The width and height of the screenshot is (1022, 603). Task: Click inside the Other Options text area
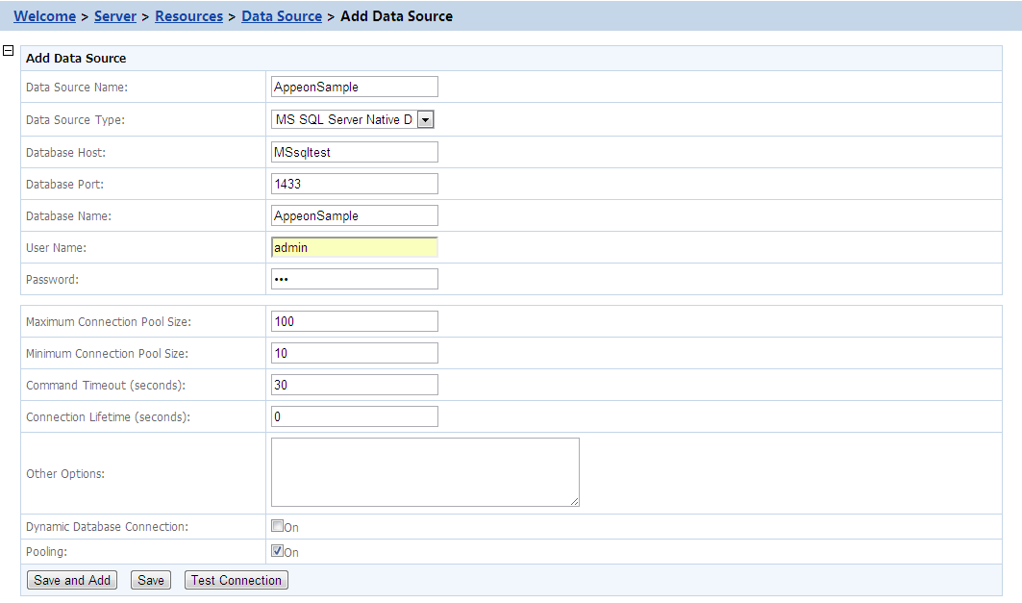pyautogui.click(x=425, y=471)
